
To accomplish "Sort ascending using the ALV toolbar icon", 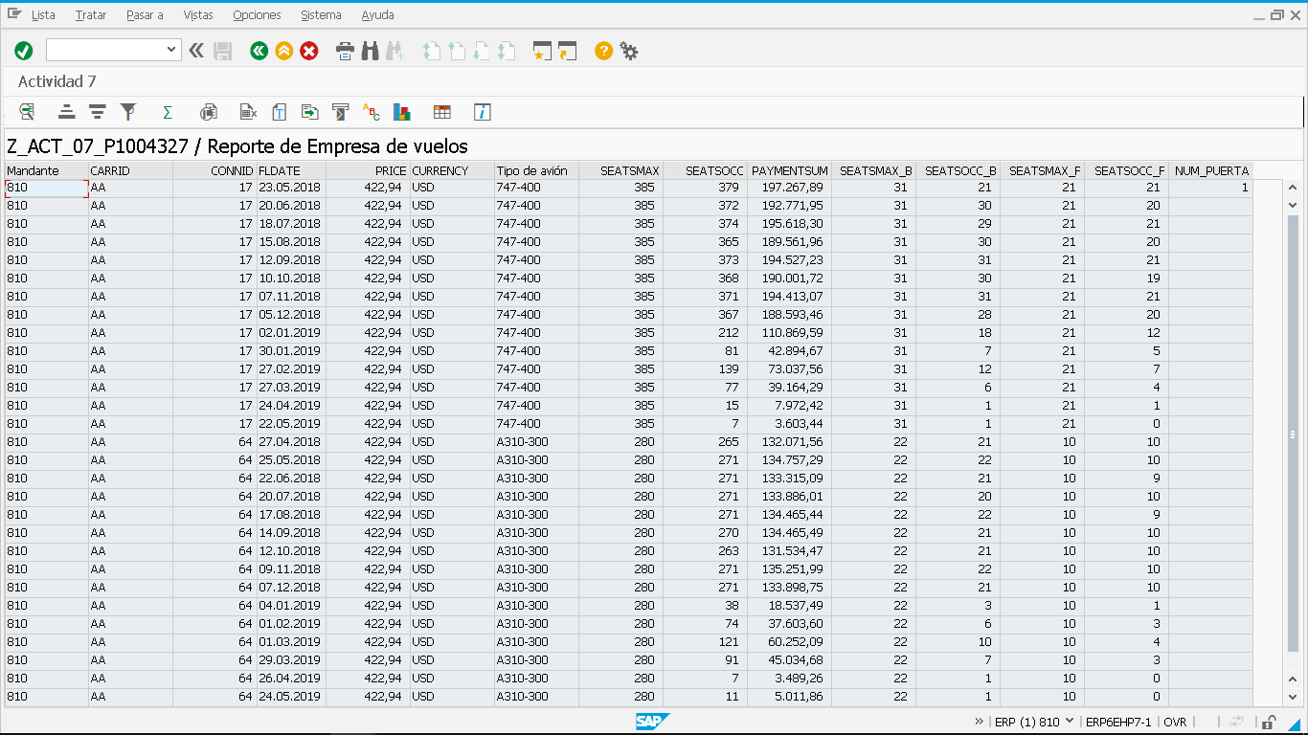I will coord(66,112).
